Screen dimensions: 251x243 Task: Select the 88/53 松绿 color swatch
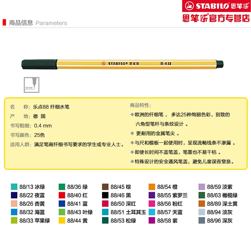(105, 221)
